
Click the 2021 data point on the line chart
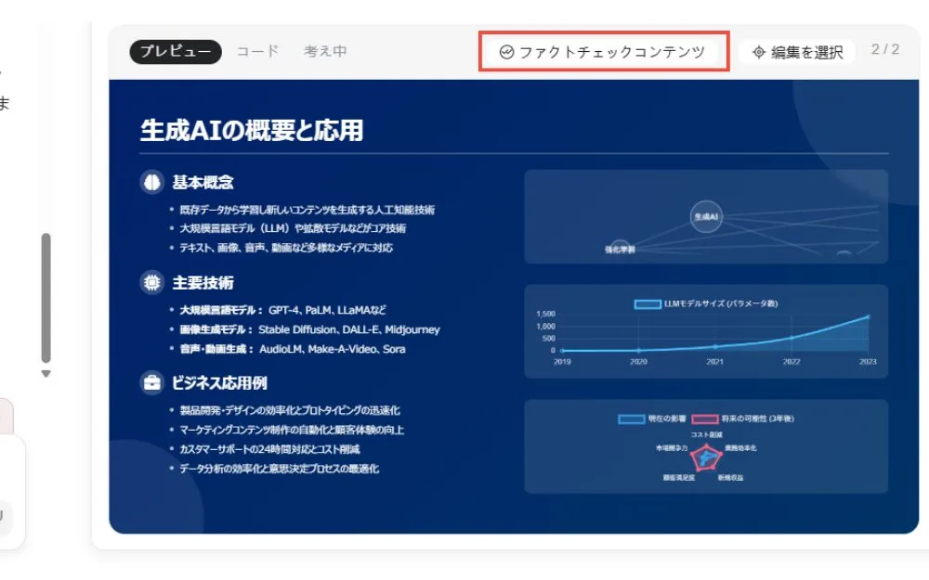[715, 347]
